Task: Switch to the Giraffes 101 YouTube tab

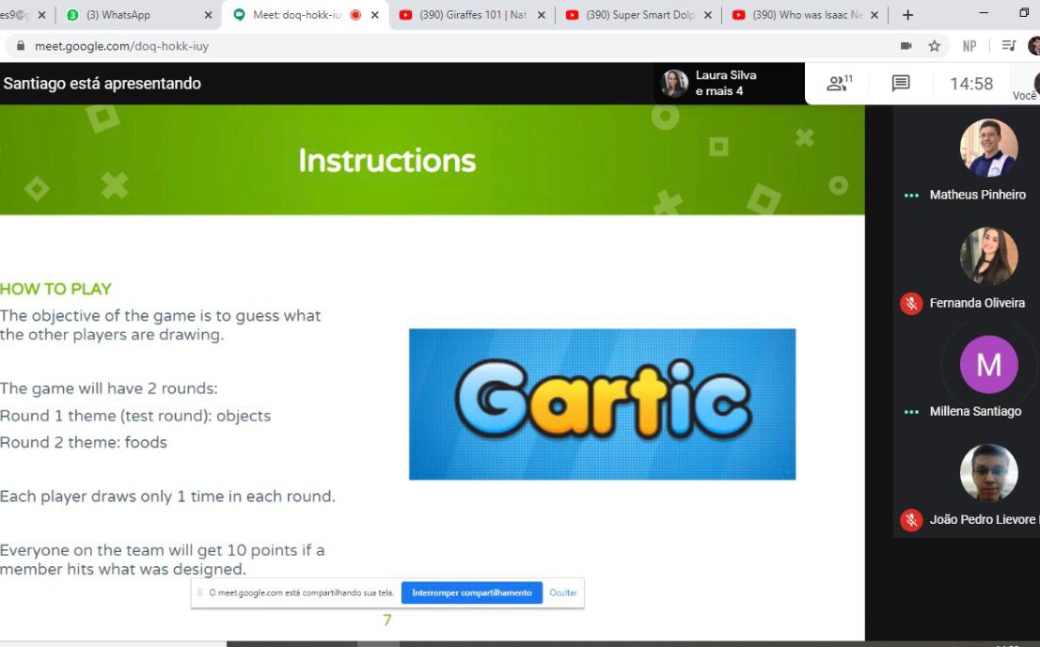Action: [x=472, y=15]
